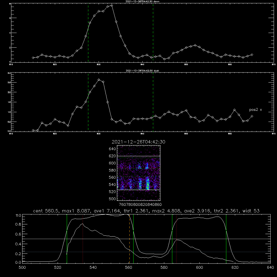Click the '640' x-axis label of the bottom plot
This screenshot has width=277, height=277.
point(270,268)
